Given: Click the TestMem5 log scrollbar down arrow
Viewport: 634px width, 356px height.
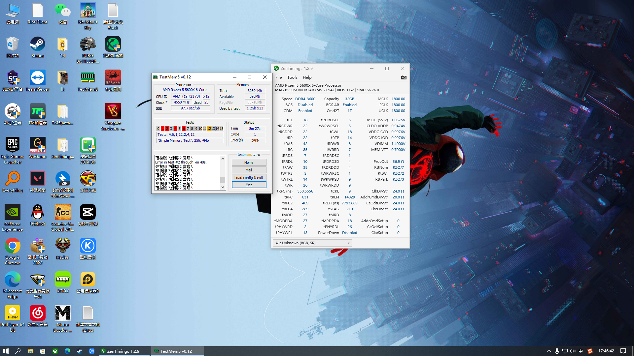Looking at the screenshot, I should tap(223, 187).
